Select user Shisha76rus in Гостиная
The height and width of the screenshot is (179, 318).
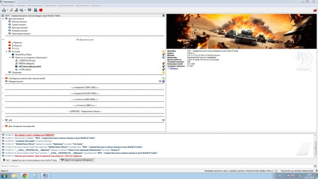click(x=23, y=55)
